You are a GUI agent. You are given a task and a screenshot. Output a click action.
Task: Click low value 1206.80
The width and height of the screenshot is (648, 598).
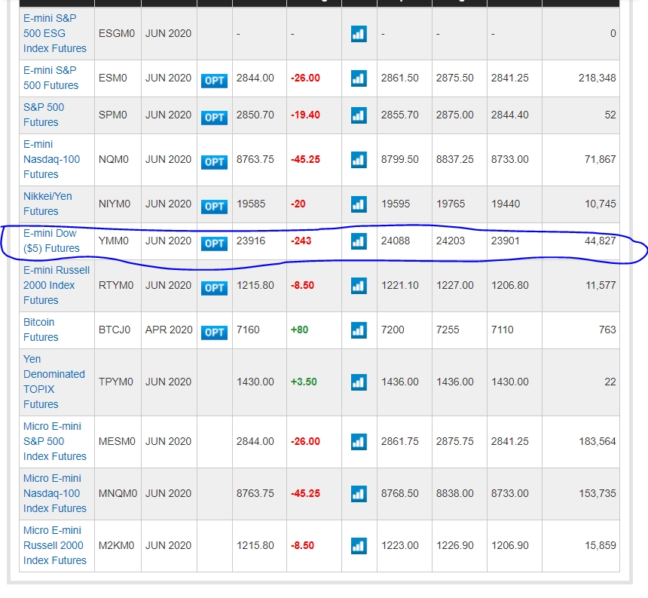coord(509,285)
